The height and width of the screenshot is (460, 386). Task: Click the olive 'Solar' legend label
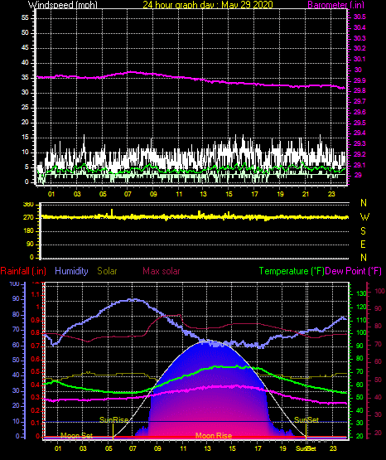pyautogui.click(x=107, y=271)
